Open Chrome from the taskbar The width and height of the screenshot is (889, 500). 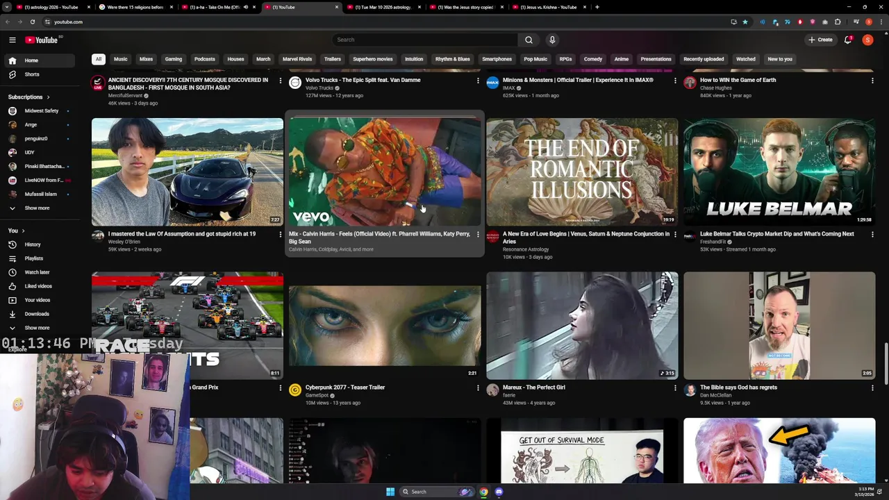point(484,492)
